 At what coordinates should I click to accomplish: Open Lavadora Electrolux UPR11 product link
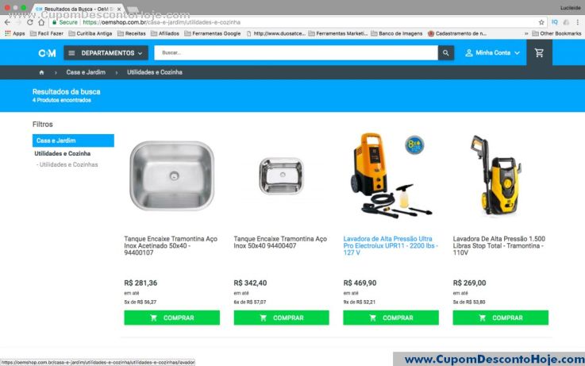click(x=391, y=245)
